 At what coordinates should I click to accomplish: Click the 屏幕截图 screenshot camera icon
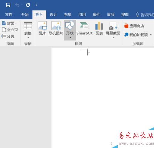(x=113, y=26)
